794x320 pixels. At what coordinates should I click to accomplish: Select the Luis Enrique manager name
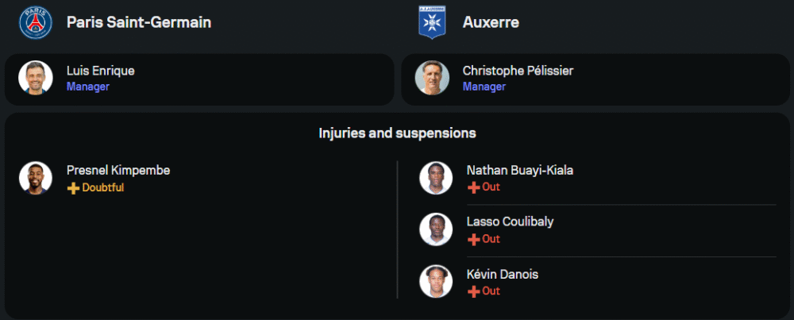(x=101, y=71)
